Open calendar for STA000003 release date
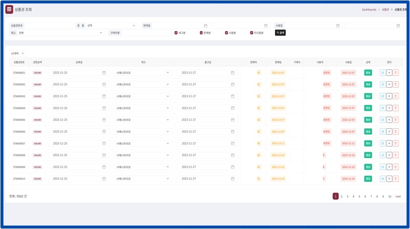This screenshot has width=410, height=229. [233, 96]
